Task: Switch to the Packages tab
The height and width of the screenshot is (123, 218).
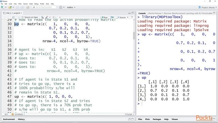Action: click(157, 119)
